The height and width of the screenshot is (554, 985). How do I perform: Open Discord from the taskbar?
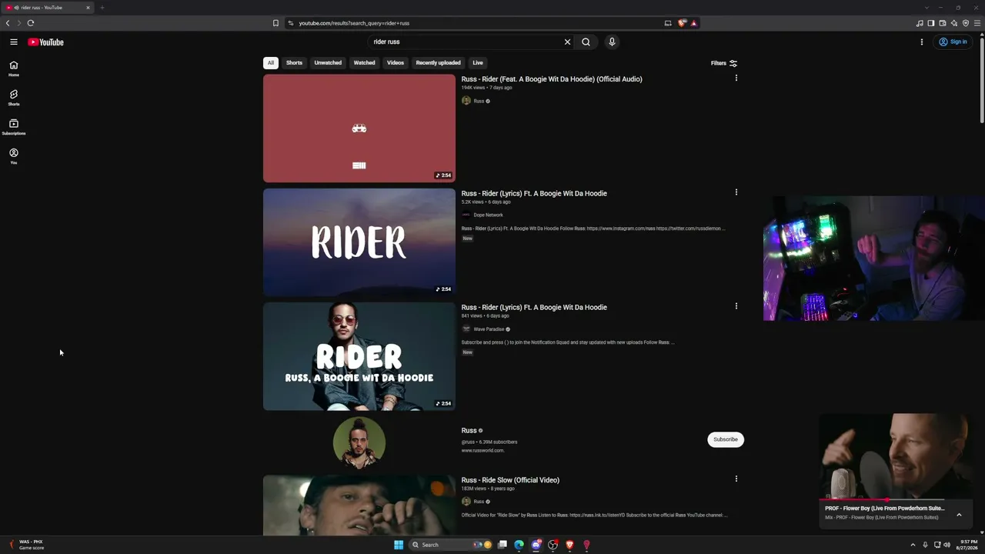pyautogui.click(x=536, y=545)
